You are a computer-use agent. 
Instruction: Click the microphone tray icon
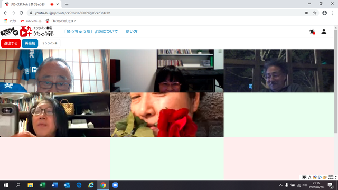pos(287,185)
